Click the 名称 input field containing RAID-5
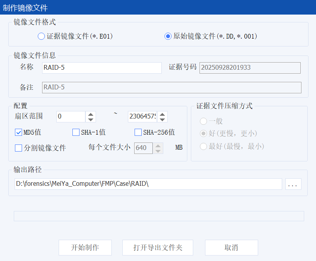 click(x=102, y=68)
